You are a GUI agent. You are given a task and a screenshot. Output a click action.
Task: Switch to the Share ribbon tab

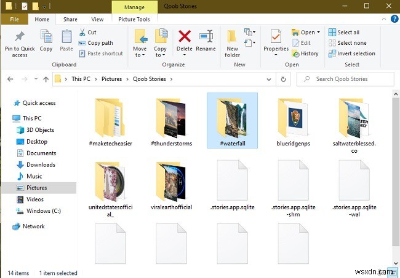[x=70, y=19]
